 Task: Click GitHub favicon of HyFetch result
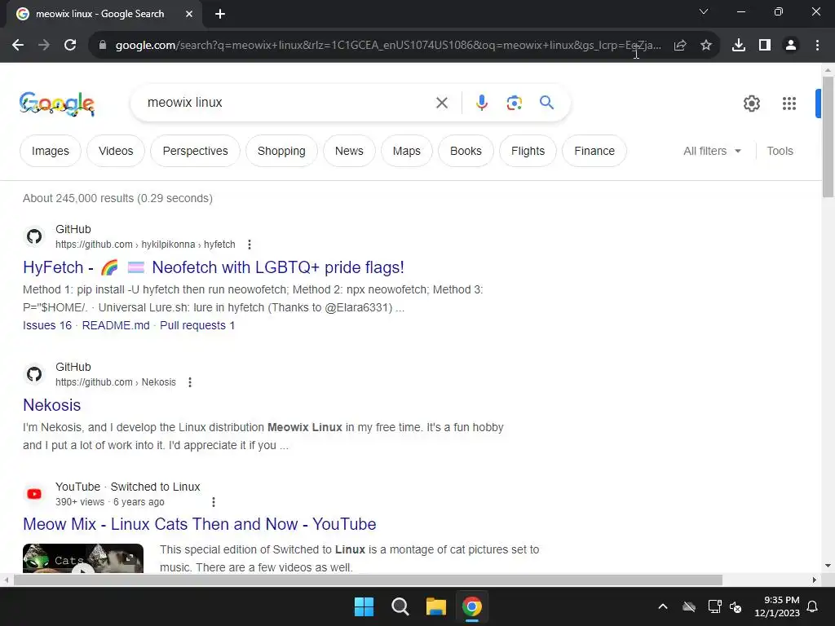click(34, 236)
